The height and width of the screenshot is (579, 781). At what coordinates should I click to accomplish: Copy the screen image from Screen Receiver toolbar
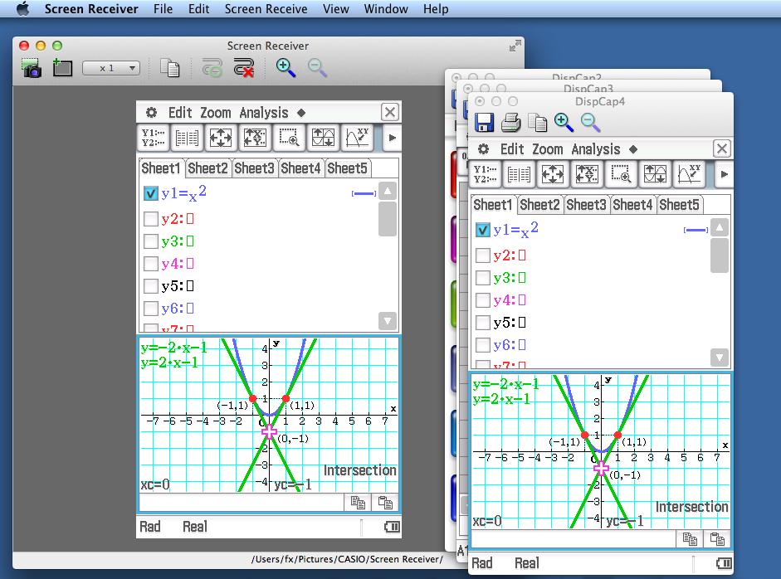click(170, 68)
